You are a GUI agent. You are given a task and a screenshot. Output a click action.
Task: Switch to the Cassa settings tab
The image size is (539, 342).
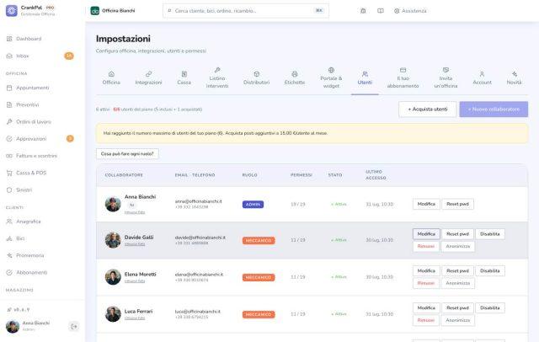tap(184, 78)
